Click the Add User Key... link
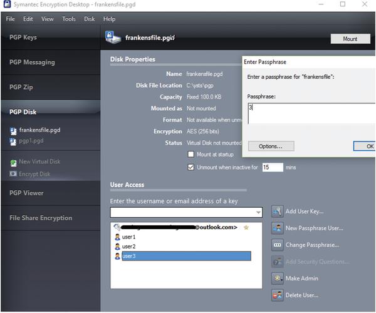The width and height of the screenshot is (376, 313). [x=305, y=212]
